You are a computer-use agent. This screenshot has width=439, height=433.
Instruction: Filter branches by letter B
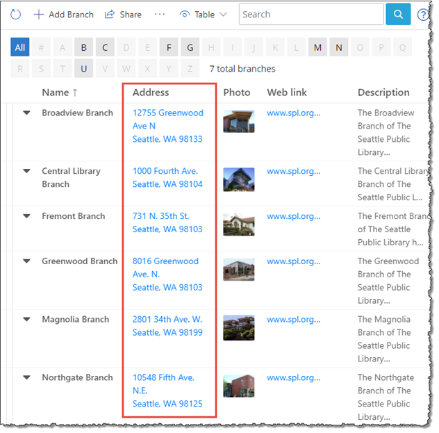tap(84, 47)
